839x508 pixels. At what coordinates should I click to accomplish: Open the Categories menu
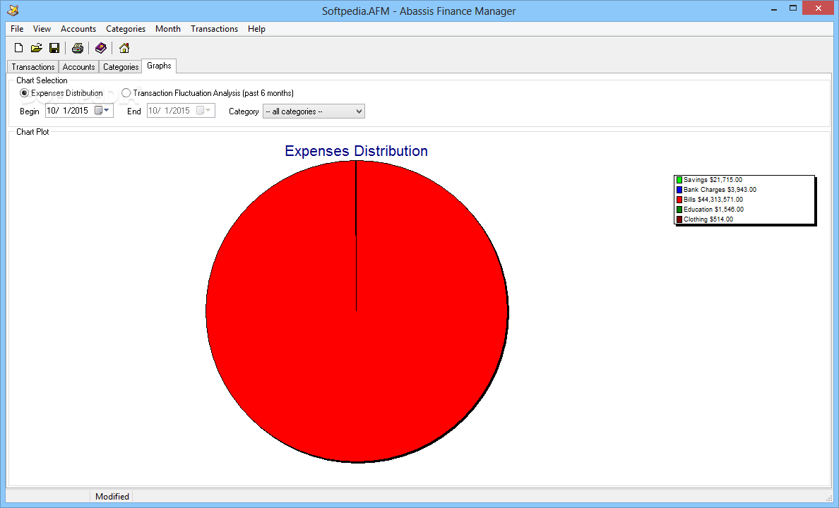click(x=126, y=29)
